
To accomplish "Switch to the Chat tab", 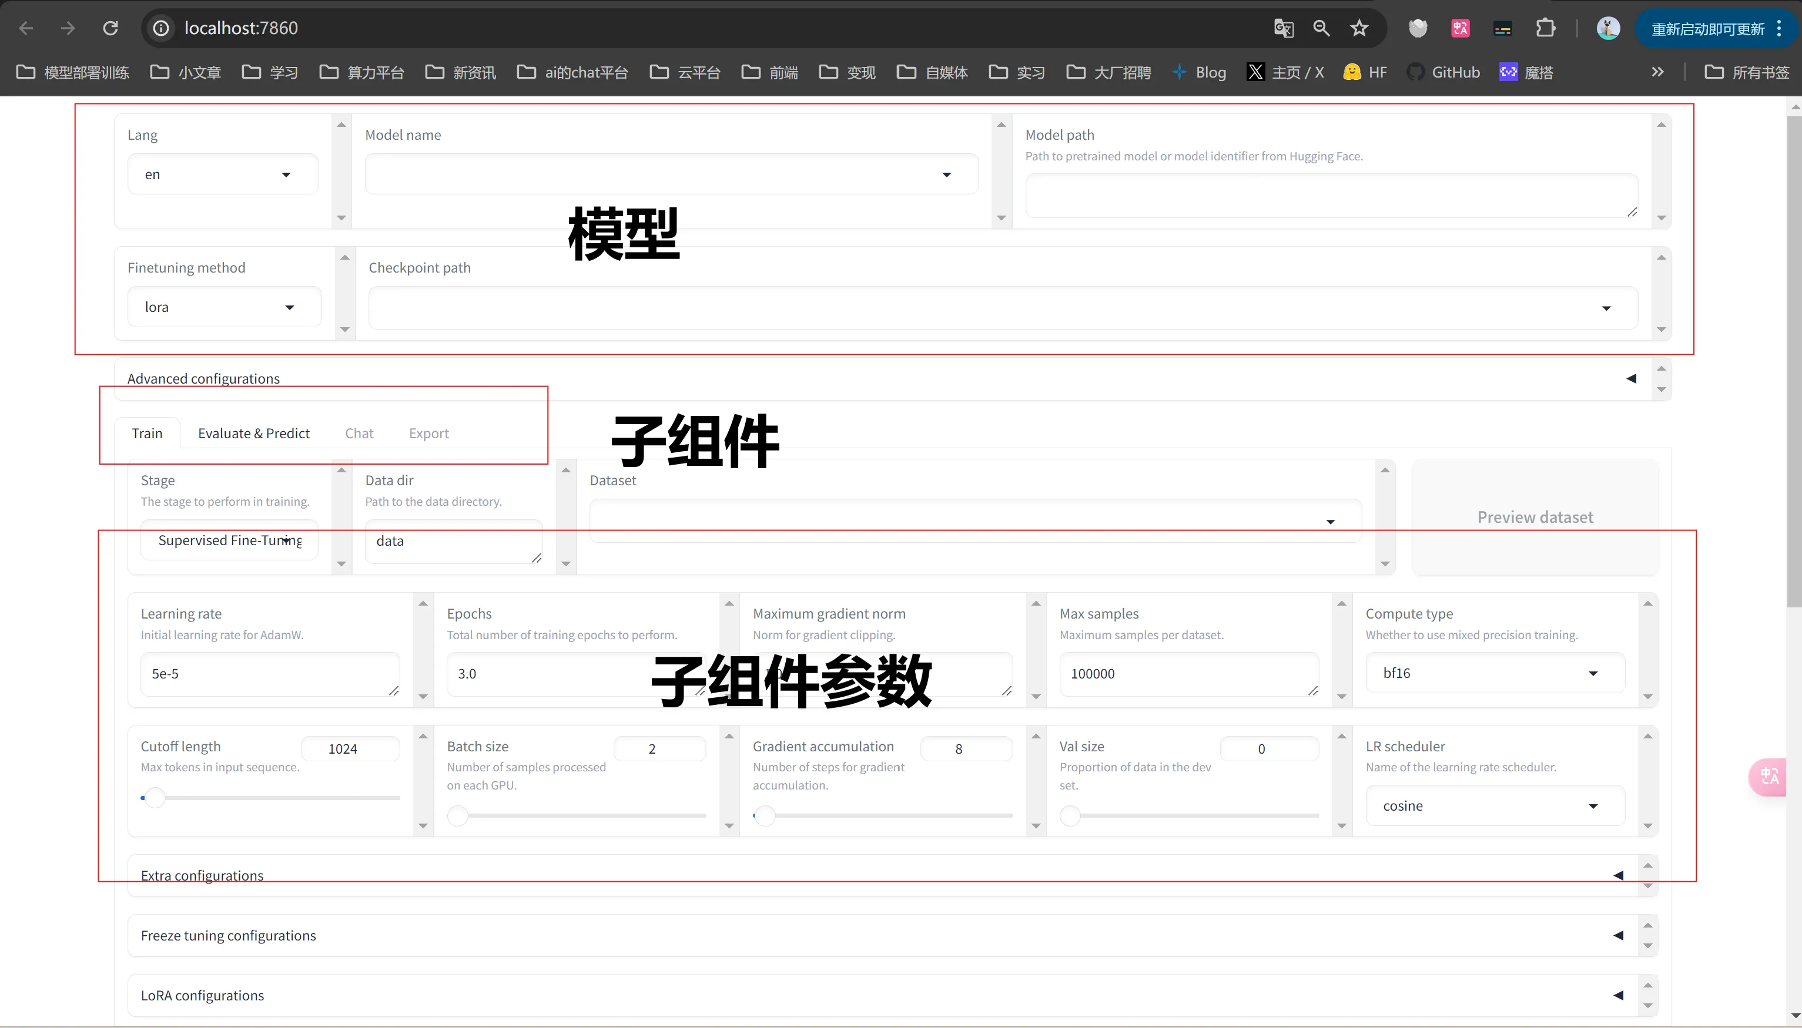I will coord(359,433).
